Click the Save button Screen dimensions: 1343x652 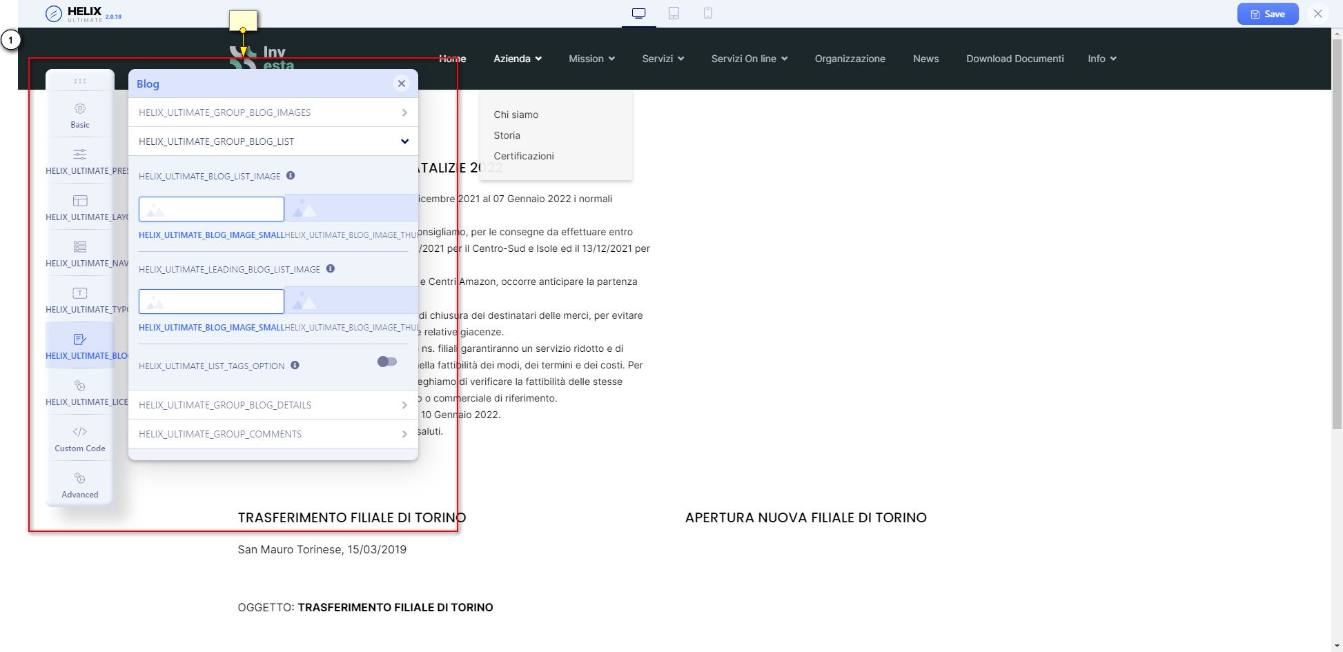[x=1267, y=14]
